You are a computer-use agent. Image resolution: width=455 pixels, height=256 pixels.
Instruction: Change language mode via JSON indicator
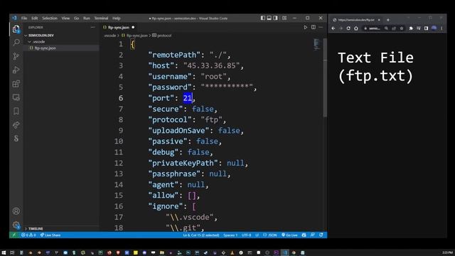[270, 235]
